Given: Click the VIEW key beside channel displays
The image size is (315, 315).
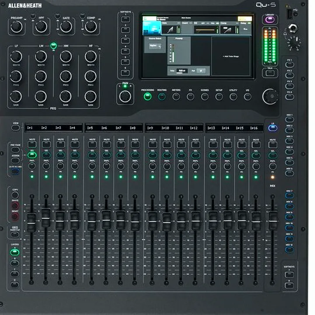Looking at the screenshot, I should click(15, 128).
